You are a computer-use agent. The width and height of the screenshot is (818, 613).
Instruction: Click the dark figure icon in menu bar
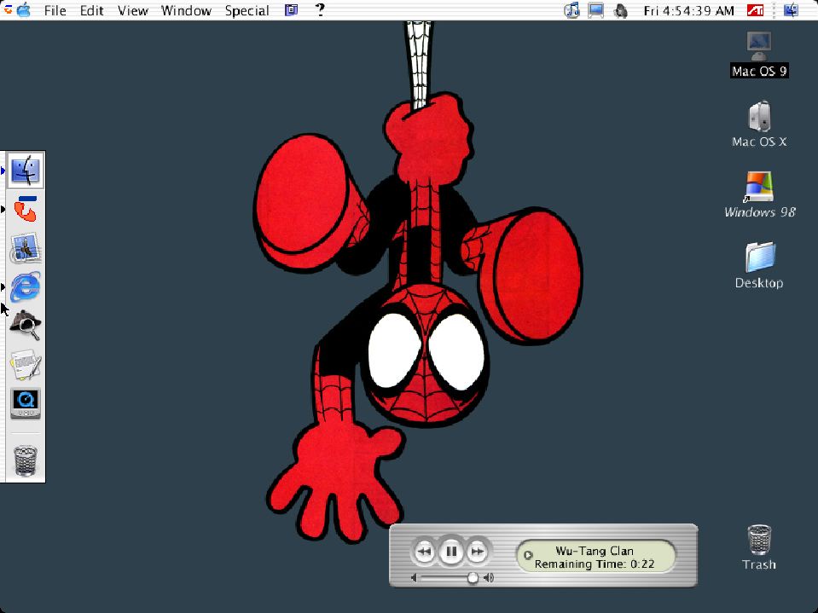tap(621, 11)
